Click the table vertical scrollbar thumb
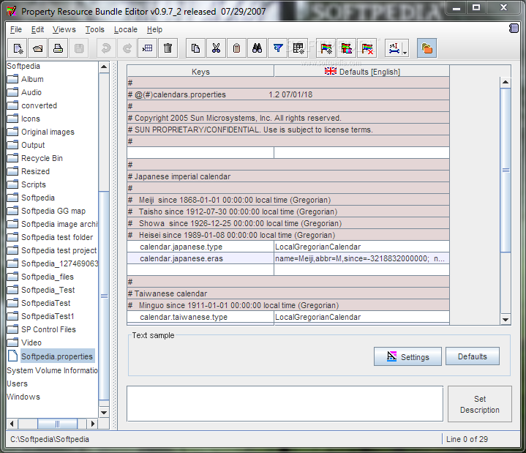 (x=506, y=170)
